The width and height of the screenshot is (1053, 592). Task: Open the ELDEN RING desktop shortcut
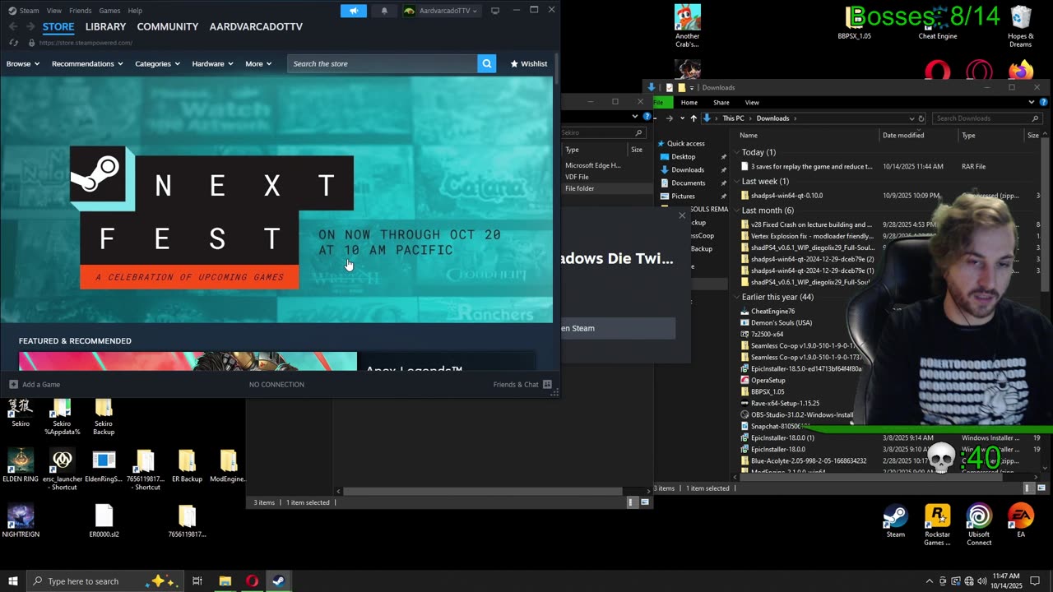[x=21, y=465]
